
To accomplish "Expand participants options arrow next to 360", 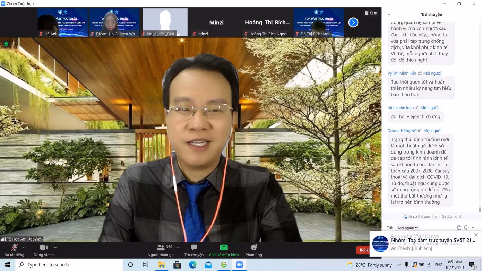I will click(x=178, y=247).
